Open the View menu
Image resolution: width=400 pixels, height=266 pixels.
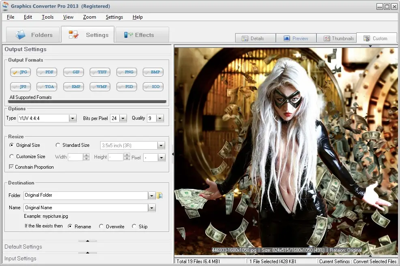click(69, 17)
